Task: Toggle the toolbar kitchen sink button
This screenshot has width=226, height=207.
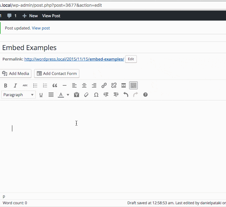Action: 133,85
